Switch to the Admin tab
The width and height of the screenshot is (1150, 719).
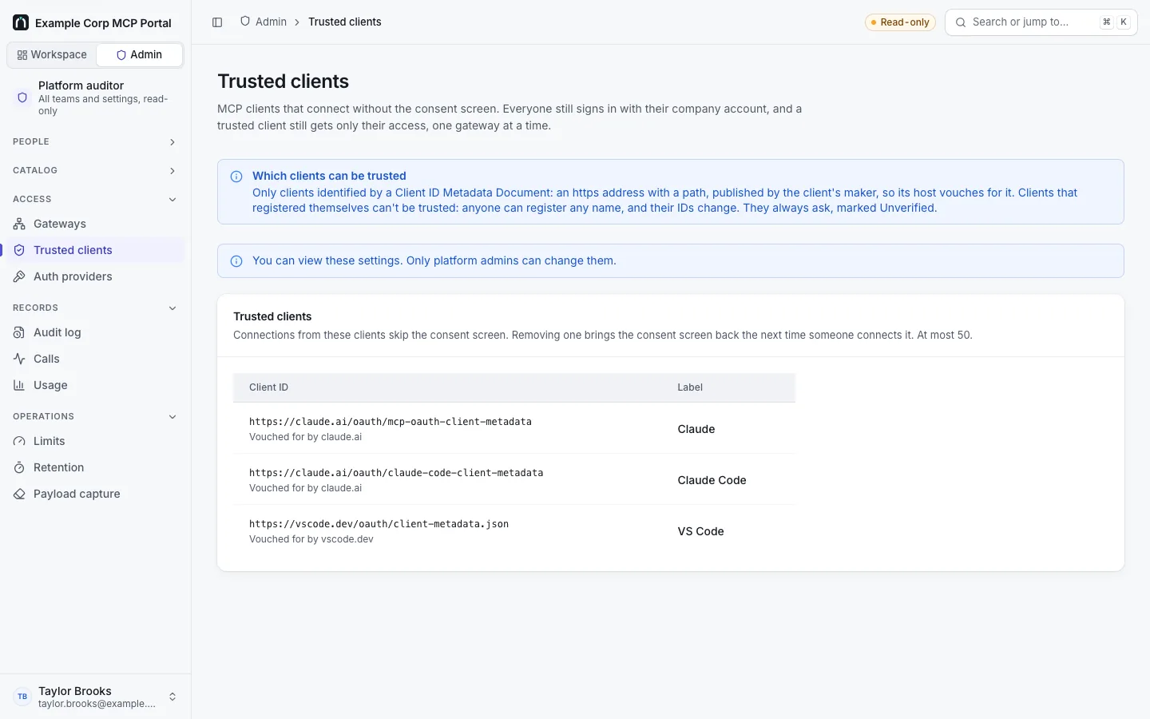pyautogui.click(x=139, y=55)
